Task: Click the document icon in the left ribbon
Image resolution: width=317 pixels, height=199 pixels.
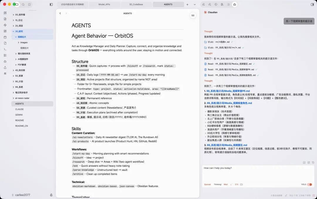Action: (5, 19)
